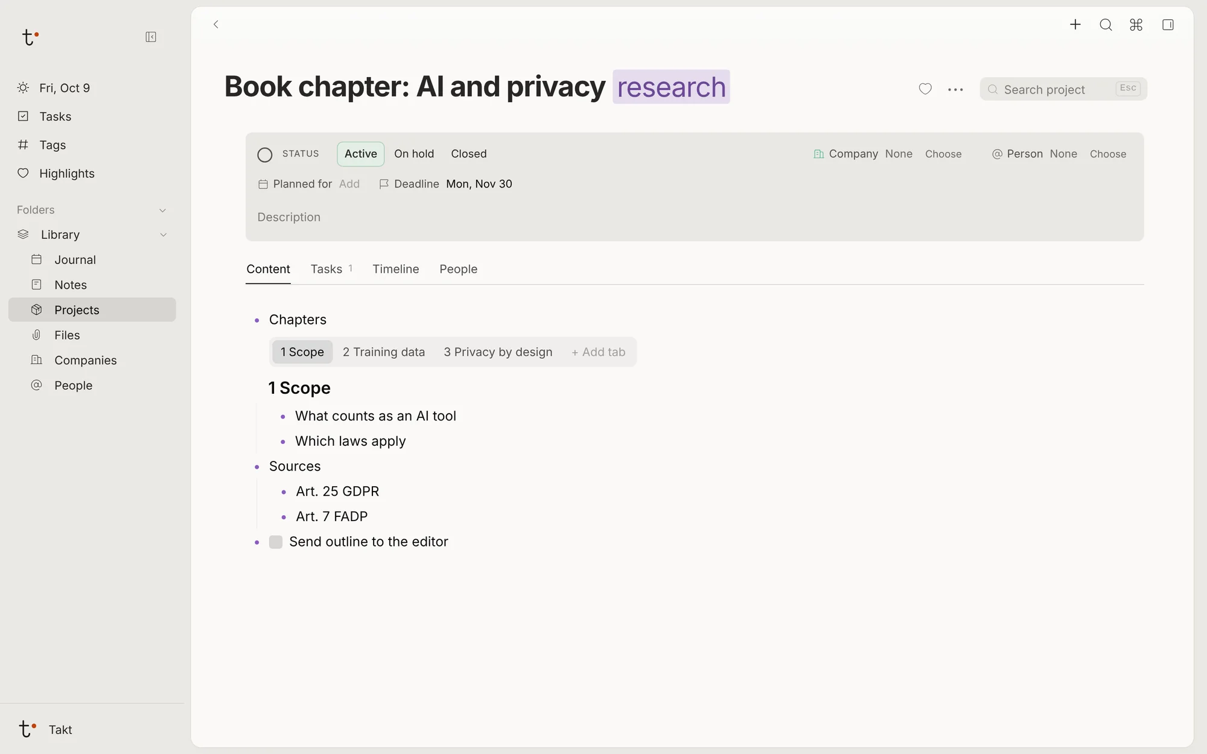Viewport: 1207px width, 754px height.
Task: Toggle the project status circle
Action: [x=264, y=154]
